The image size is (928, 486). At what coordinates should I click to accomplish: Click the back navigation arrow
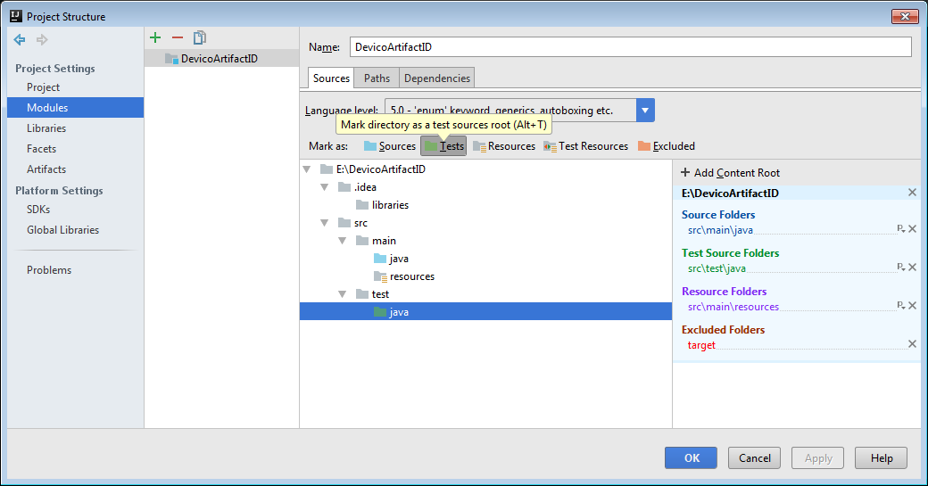point(20,39)
